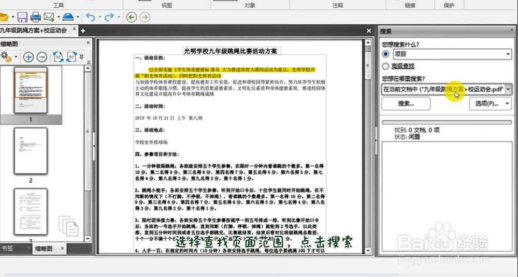Click the Scan icon in toolbar

pyautogui.click(x=68, y=17)
